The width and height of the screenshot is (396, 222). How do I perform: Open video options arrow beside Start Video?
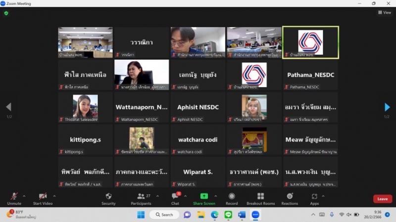pos(54,196)
